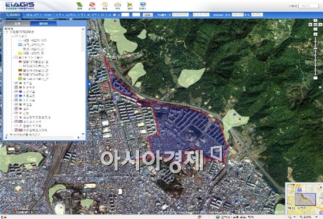Select the highlighted blue layer tab
Image resolution: width=323 pixels, height=219 pixels.
pyautogui.click(x=43, y=23)
